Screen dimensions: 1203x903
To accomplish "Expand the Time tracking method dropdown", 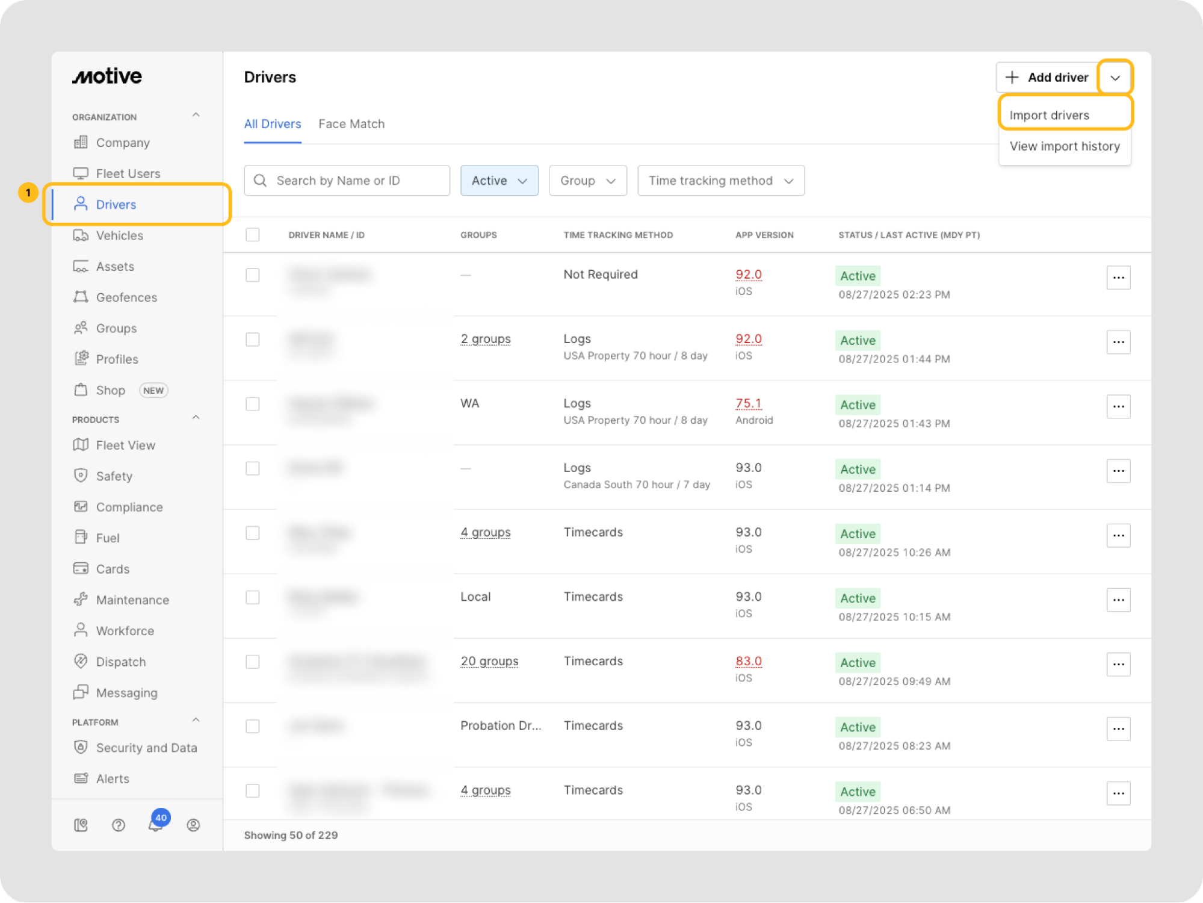I will [720, 181].
